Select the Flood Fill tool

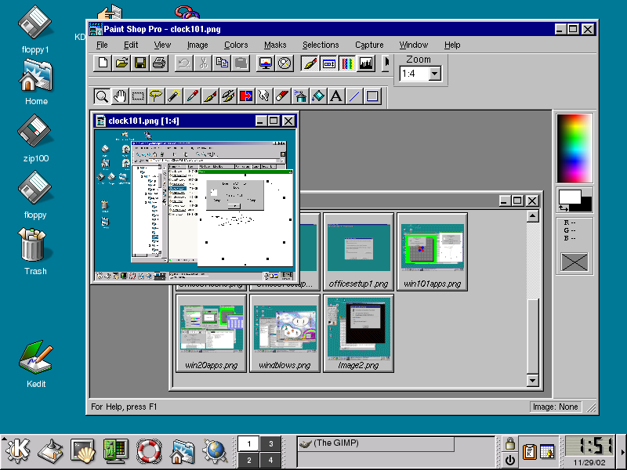318,96
